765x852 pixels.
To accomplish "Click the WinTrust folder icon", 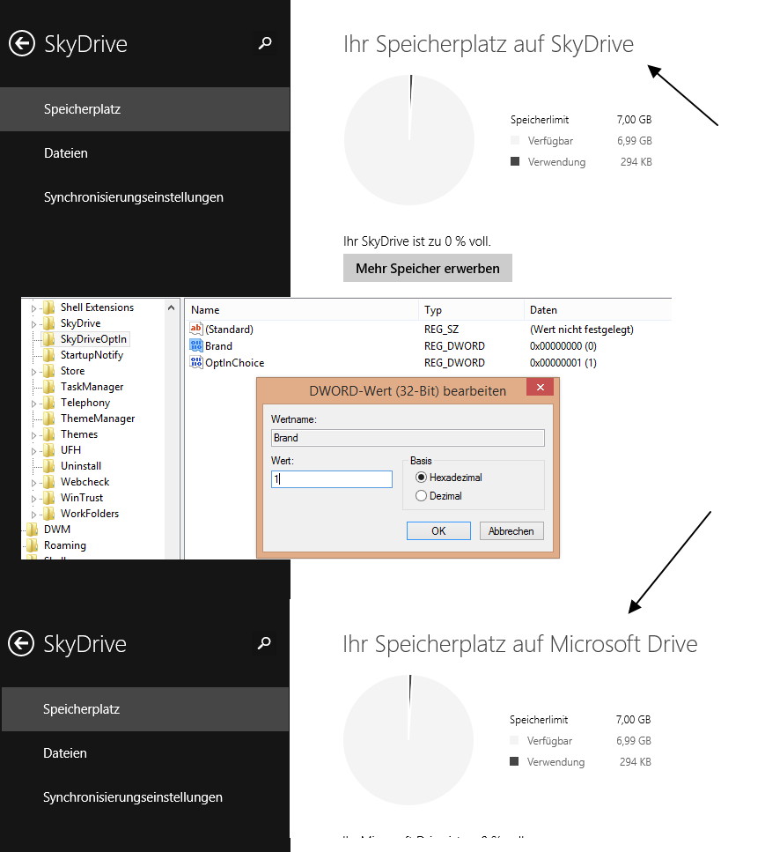I will pos(49,498).
